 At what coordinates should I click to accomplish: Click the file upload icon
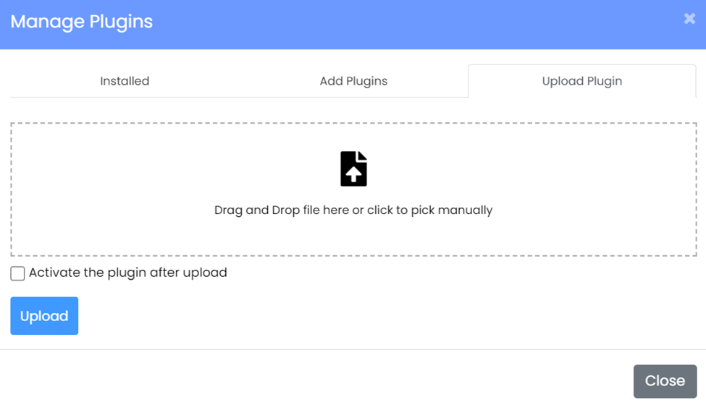[x=353, y=169]
